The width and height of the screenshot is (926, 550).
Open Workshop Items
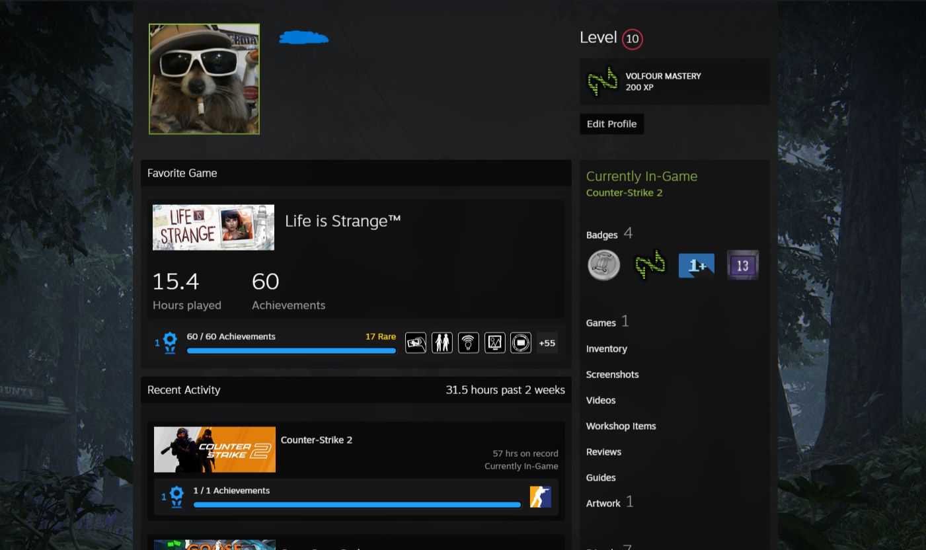(x=621, y=426)
